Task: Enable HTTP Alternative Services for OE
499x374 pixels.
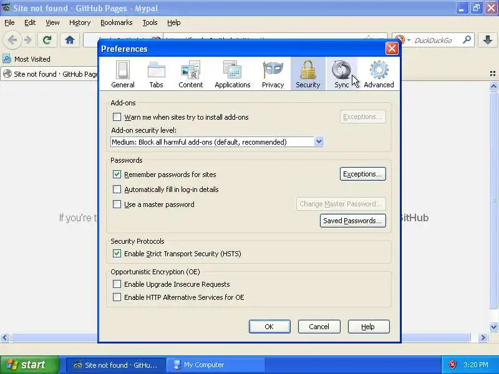Action: (x=117, y=297)
